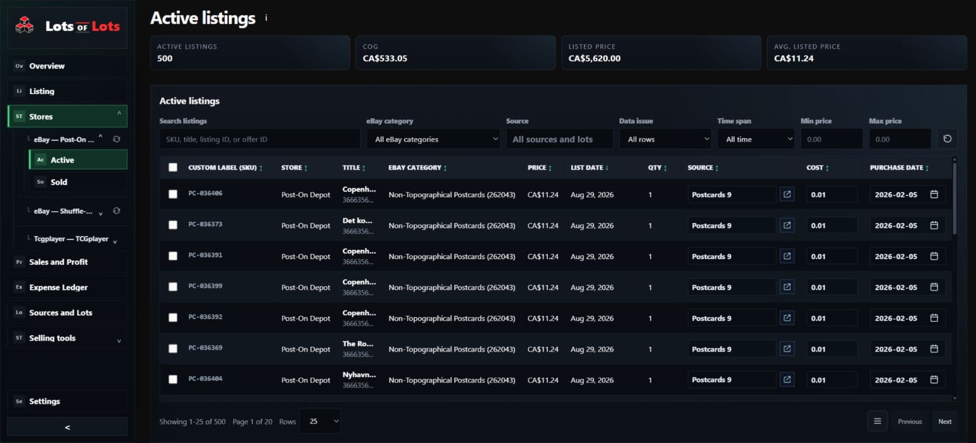Sort by eBay Category column header

point(418,167)
